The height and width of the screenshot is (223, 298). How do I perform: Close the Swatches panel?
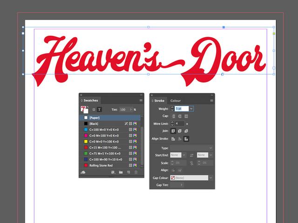click(x=81, y=95)
